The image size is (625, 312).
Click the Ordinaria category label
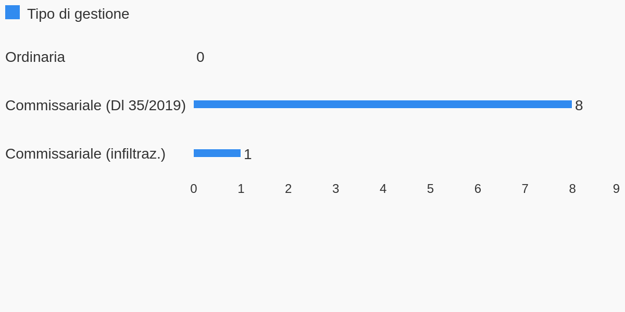(35, 57)
